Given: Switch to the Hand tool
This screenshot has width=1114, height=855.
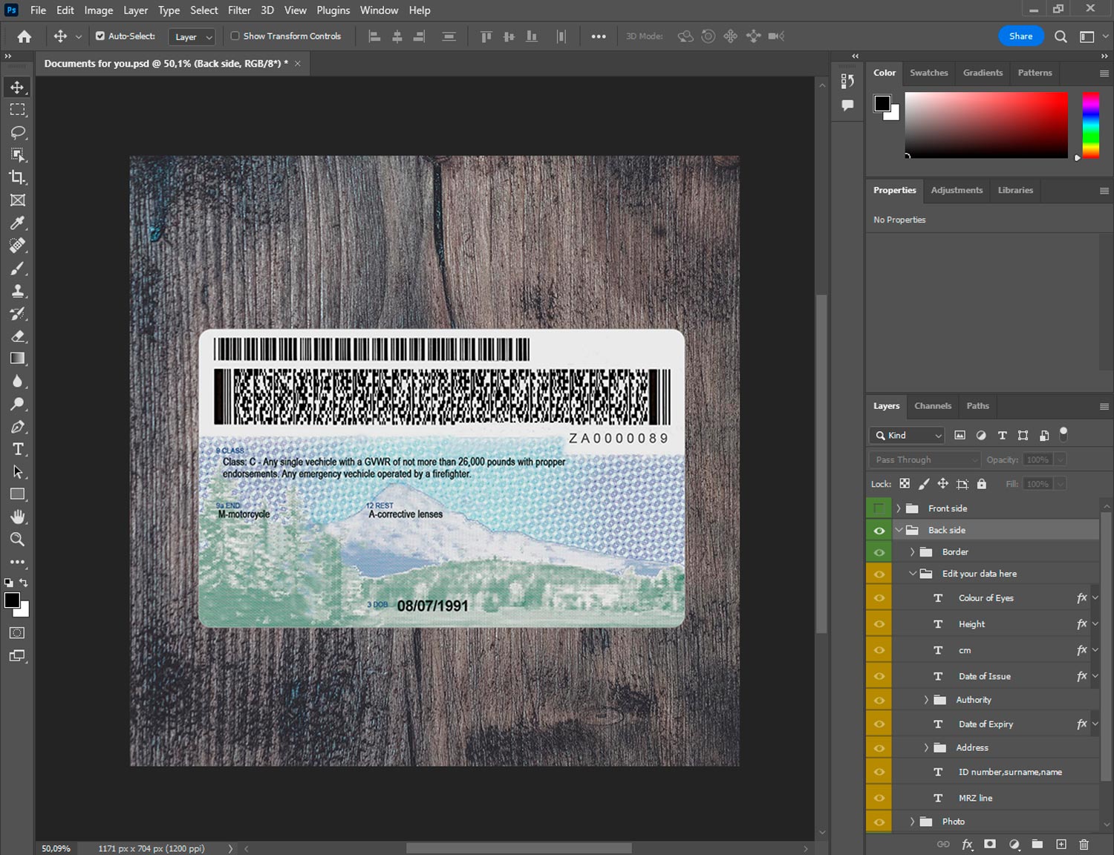Looking at the screenshot, I should click(x=17, y=517).
